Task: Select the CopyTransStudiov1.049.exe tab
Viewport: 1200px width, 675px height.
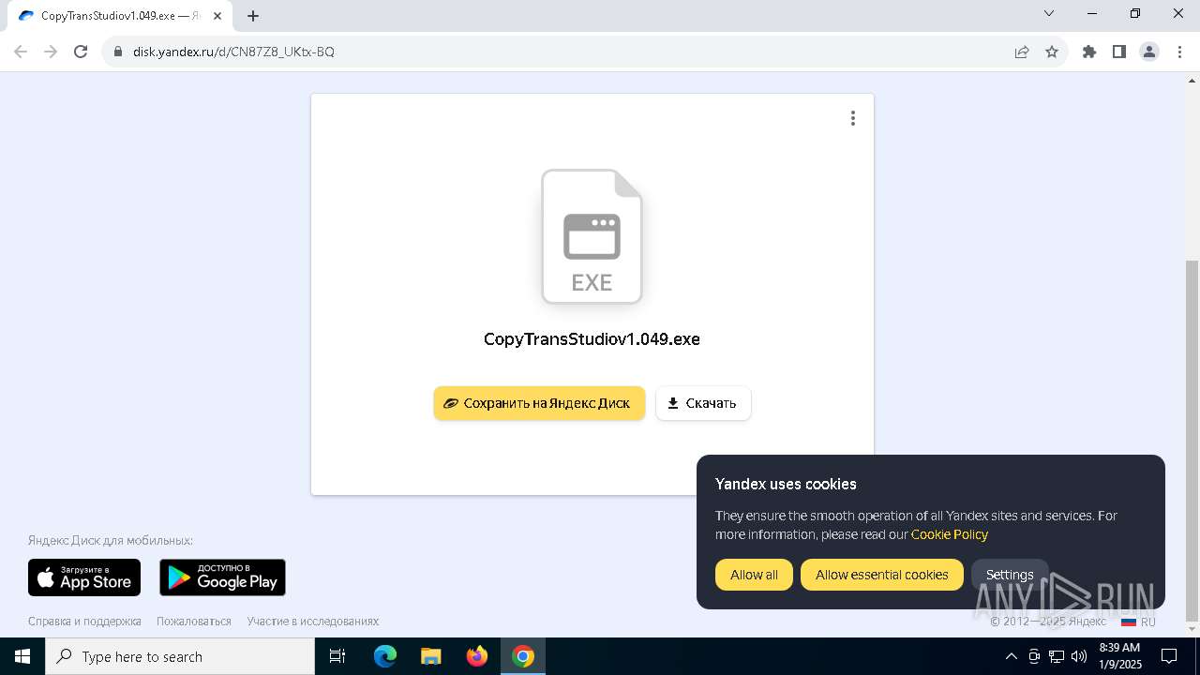Action: tap(120, 16)
